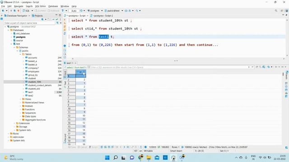The height and width of the screenshot is (162, 289).
Task: Switch to the Projects tab
Action: 37,16
